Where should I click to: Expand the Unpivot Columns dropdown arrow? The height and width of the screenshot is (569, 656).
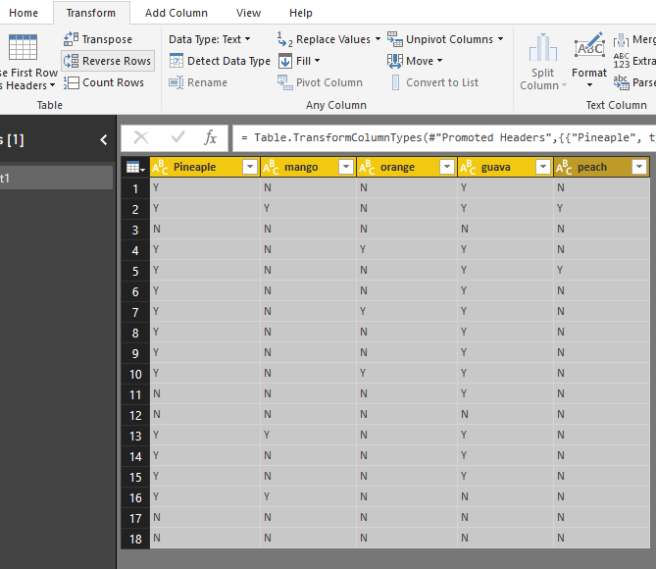(x=500, y=39)
